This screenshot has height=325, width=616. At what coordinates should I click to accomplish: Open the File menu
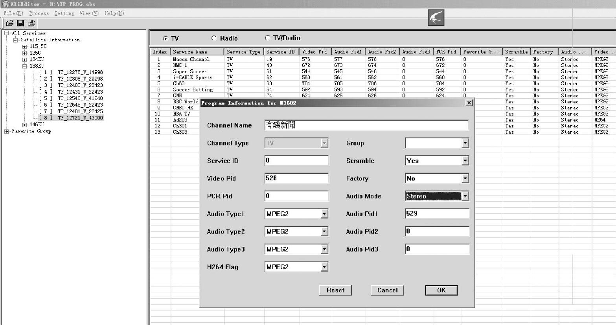tap(13, 13)
